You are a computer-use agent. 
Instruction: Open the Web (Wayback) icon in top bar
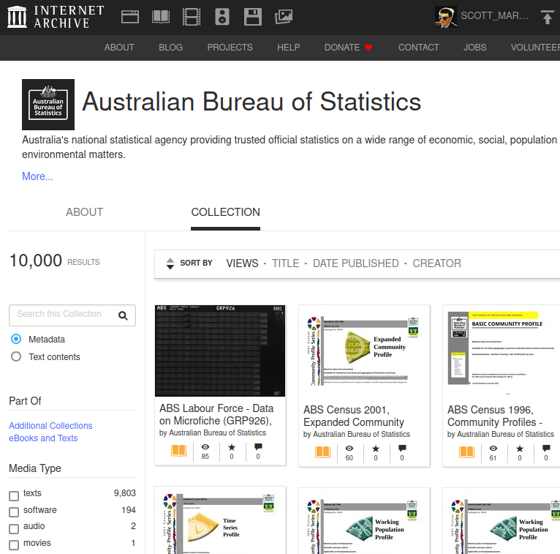(x=130, y=17)
